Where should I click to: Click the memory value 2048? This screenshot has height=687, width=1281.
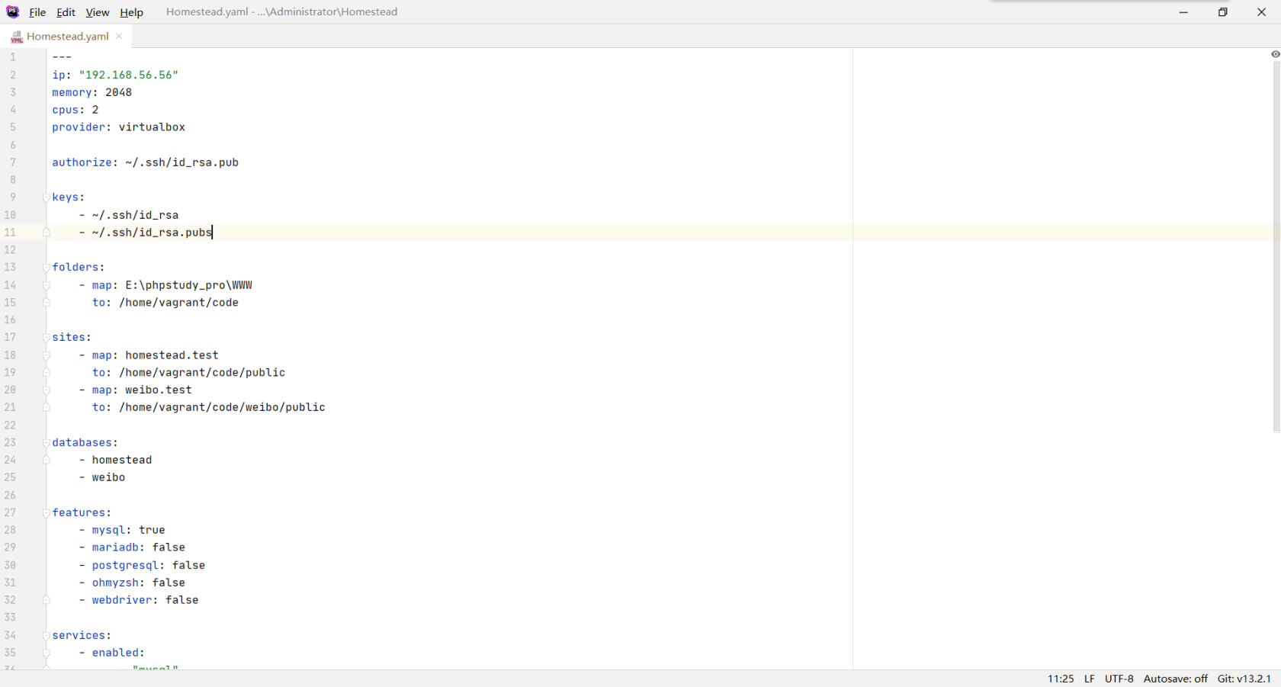point(118,92)
